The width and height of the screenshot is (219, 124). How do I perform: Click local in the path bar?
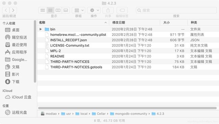click(x=82, y=114)
